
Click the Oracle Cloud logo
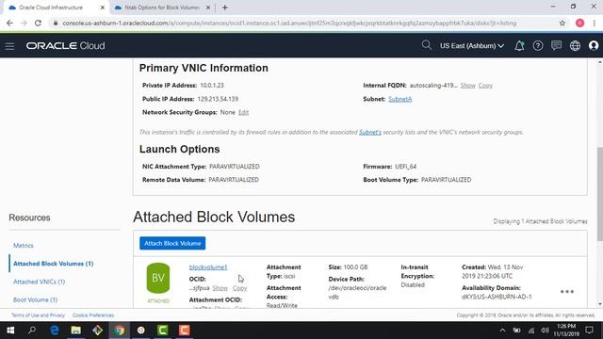65,46
